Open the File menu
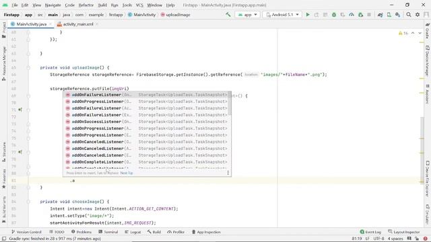Viewport: 431px width, 242px height. pos(15,5)
